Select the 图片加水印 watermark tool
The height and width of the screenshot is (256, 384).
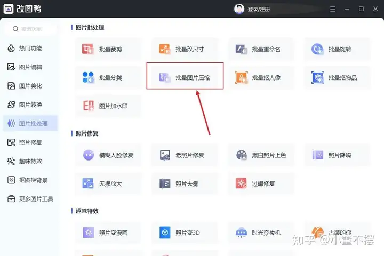tap(108, 106)
